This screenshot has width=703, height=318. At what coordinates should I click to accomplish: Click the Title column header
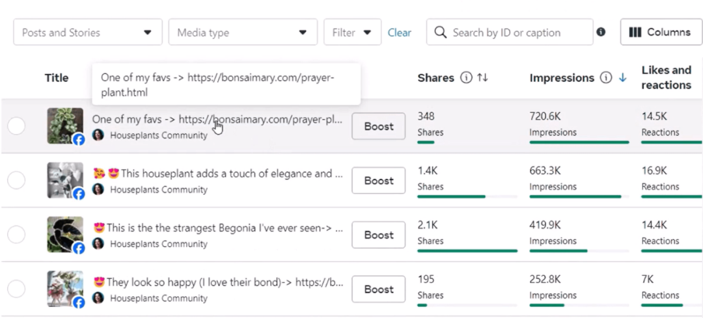(57, 78)
